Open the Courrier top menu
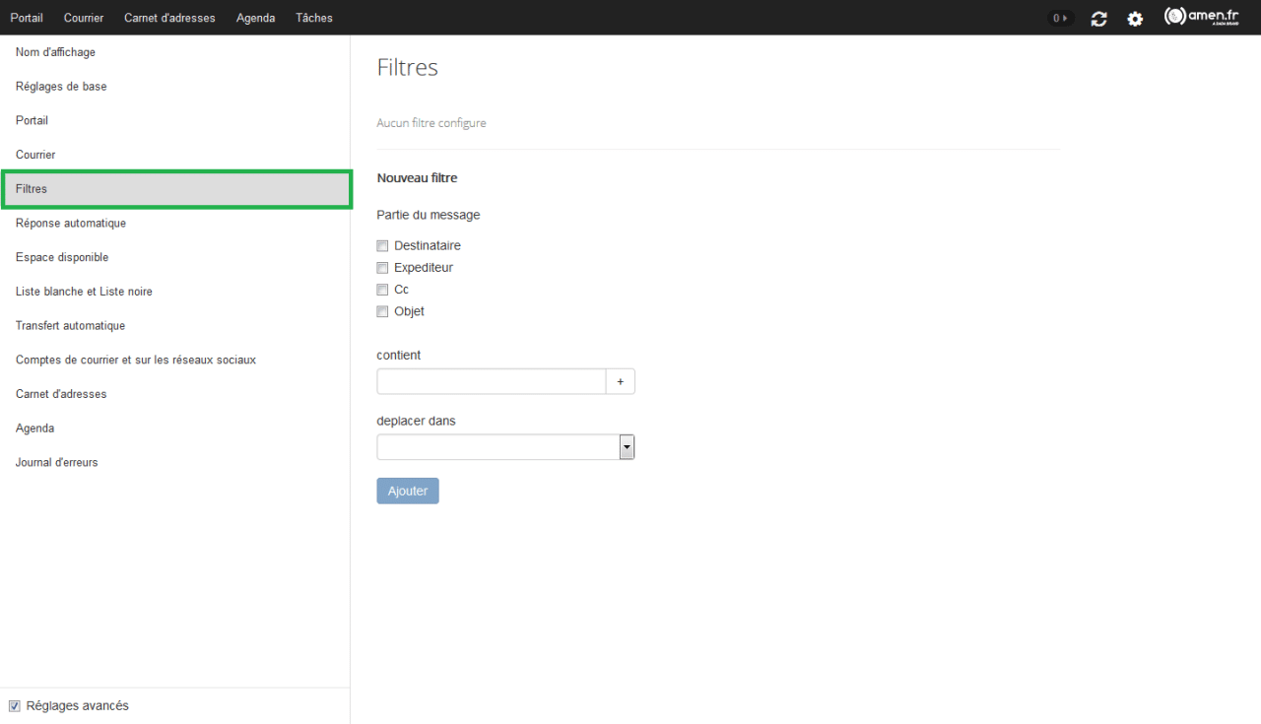 click(84, 18)
